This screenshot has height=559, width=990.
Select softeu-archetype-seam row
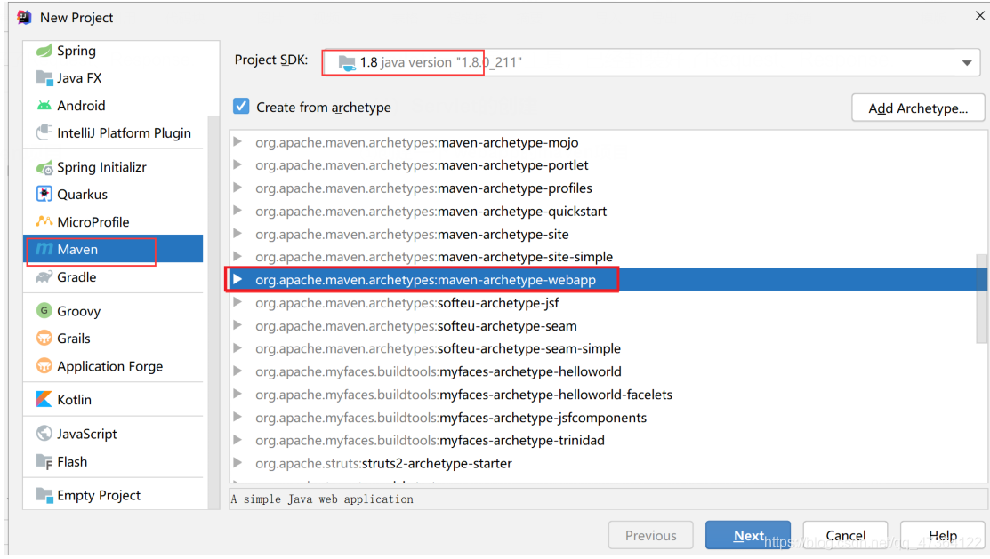click(x=603, y=325)
